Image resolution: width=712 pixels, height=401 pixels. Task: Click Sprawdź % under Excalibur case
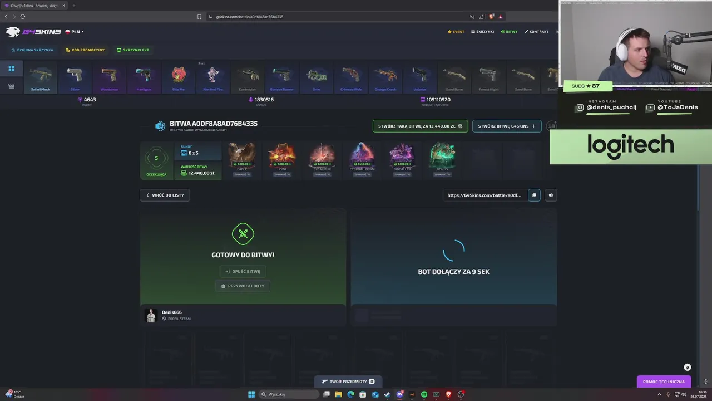tap(322, 175)
